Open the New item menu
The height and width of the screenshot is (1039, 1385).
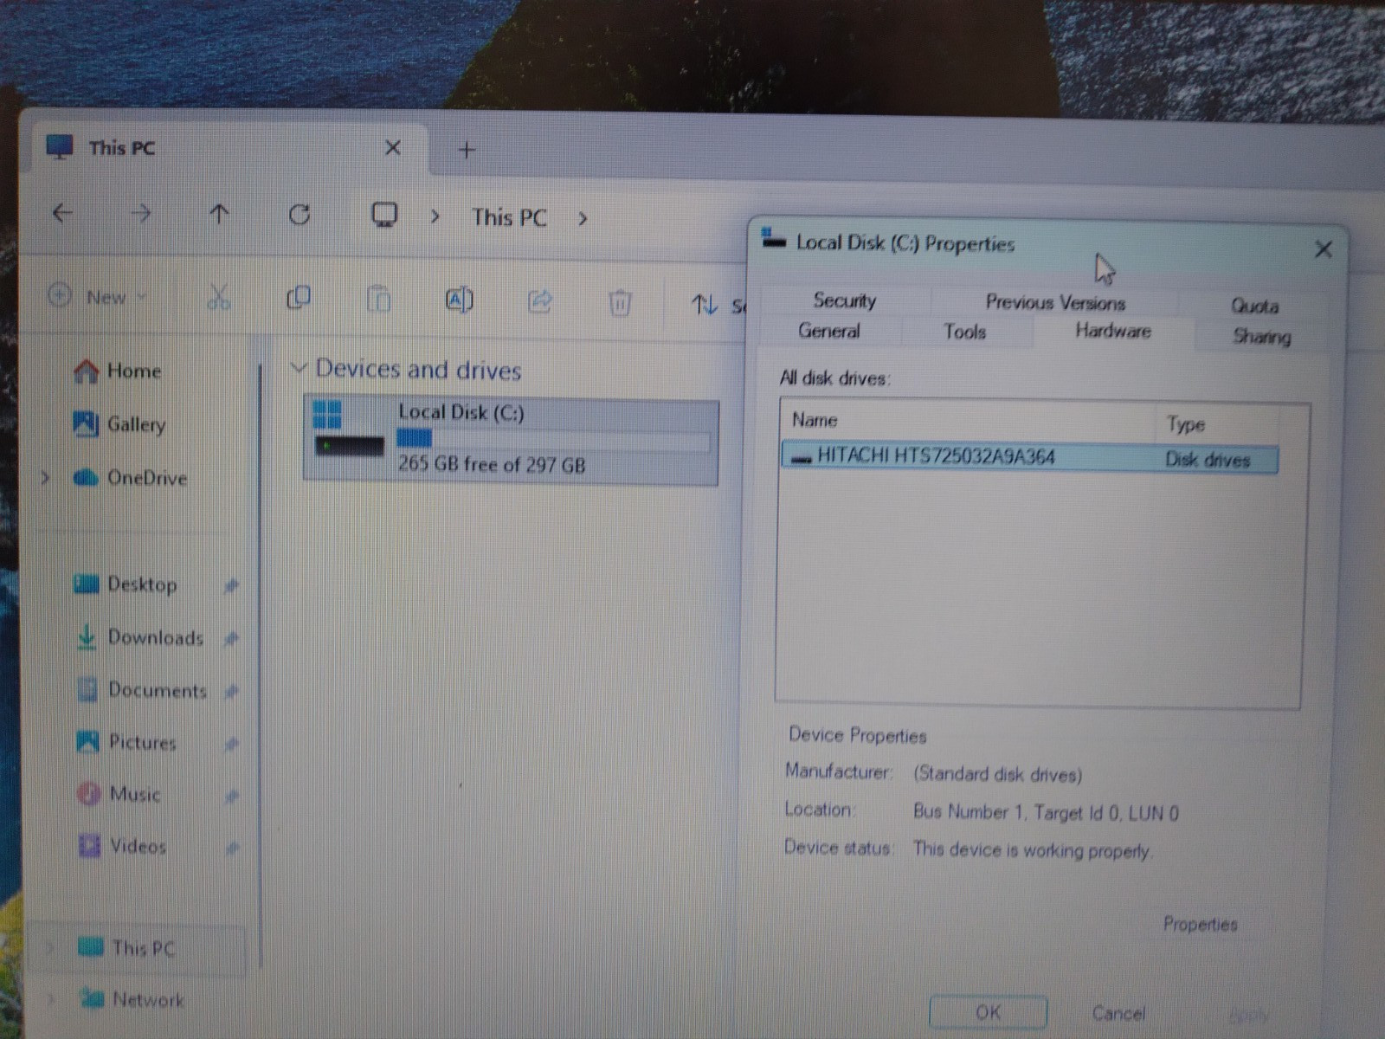[x=97, y=297]
